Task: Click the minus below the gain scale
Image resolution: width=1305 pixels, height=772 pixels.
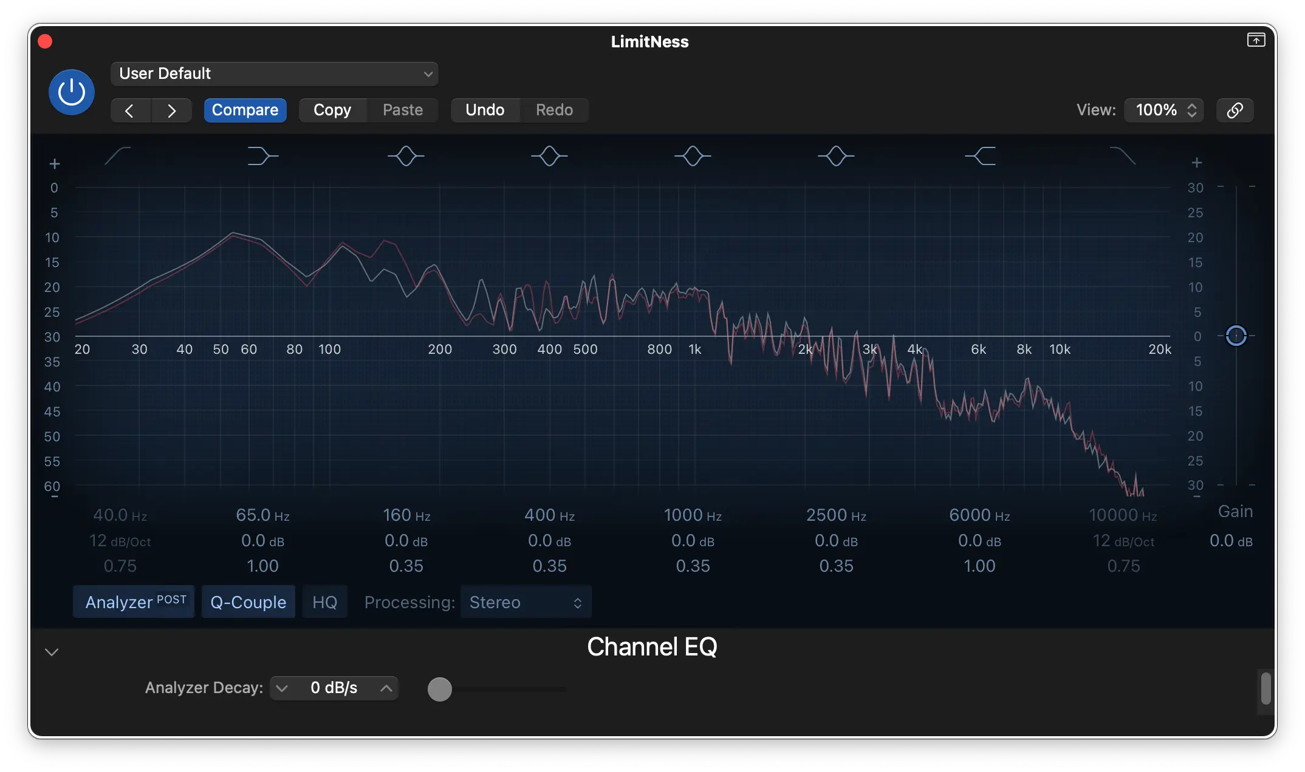Action: coord(1197,496)
